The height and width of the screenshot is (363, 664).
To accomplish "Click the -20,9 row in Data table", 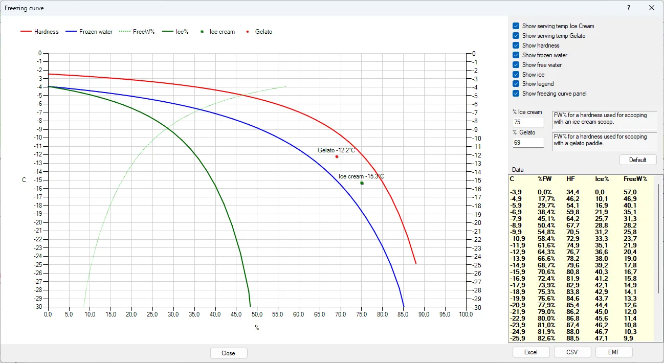I will click(582, 305).
